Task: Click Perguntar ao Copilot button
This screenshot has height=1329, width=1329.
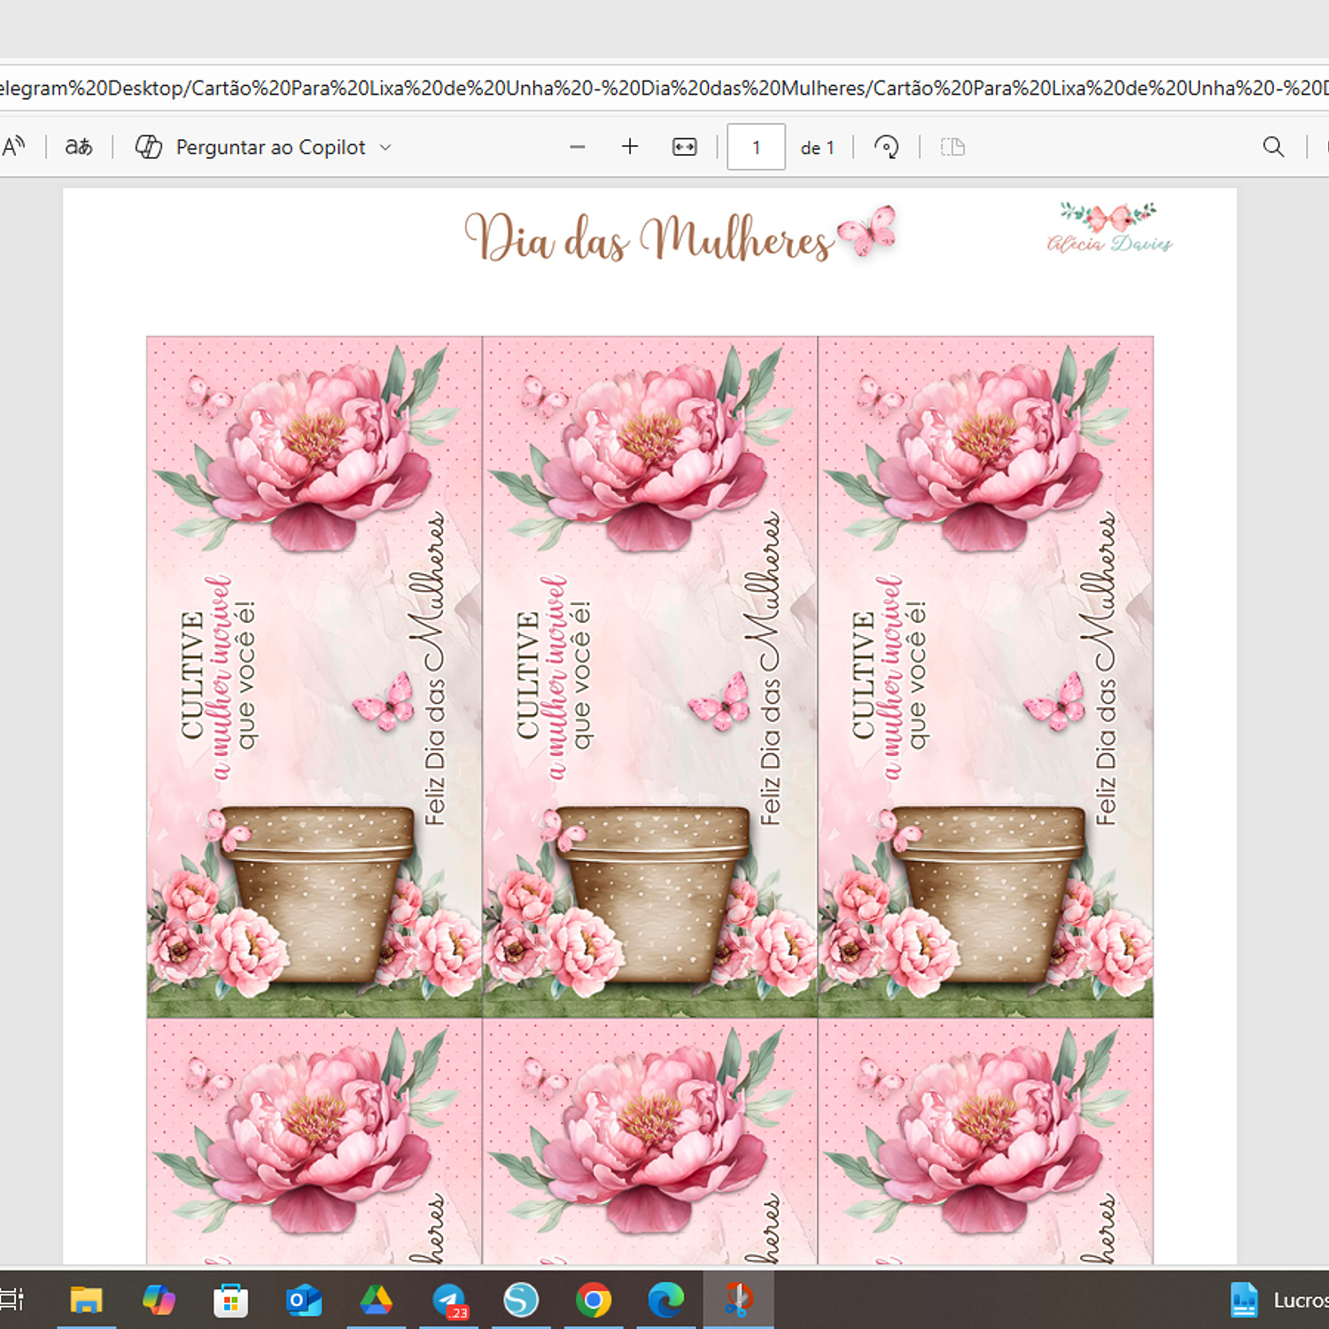Action: click(x=270, y=147)
